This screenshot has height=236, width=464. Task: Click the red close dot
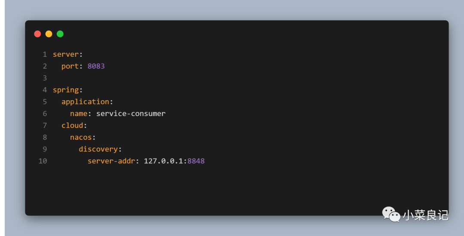(37, 34)
